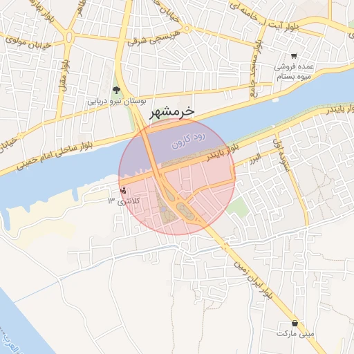The image size is (354, 354).
Task: Click the oval interchange island inside red circle
Action: 185,212
